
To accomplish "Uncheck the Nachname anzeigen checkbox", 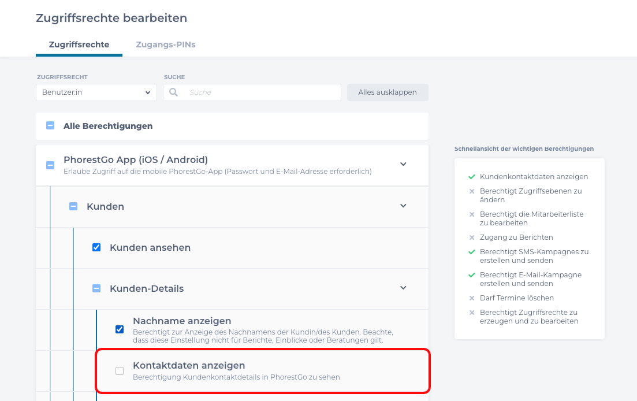I will [x=120, y=329].
